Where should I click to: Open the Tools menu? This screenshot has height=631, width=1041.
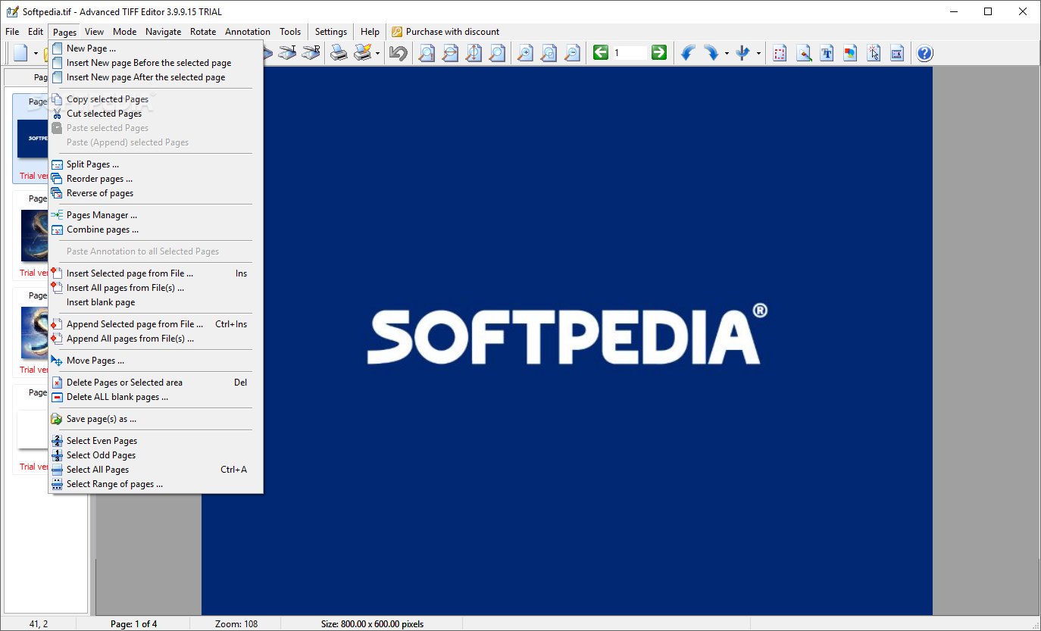[290, 32]
